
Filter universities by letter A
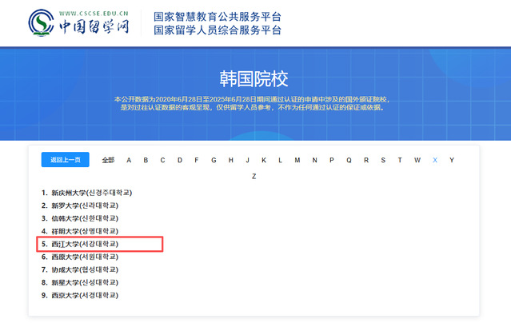tap(129, 160)
